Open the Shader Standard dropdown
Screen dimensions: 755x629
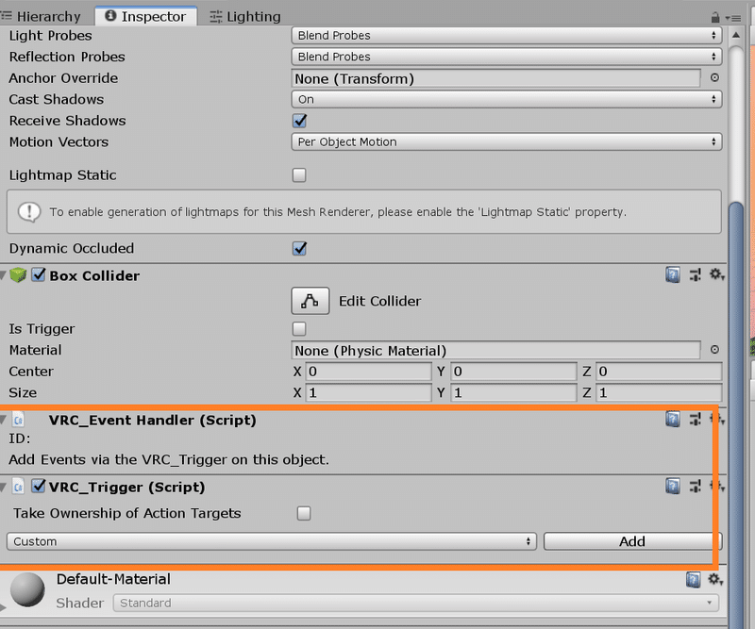416,603
